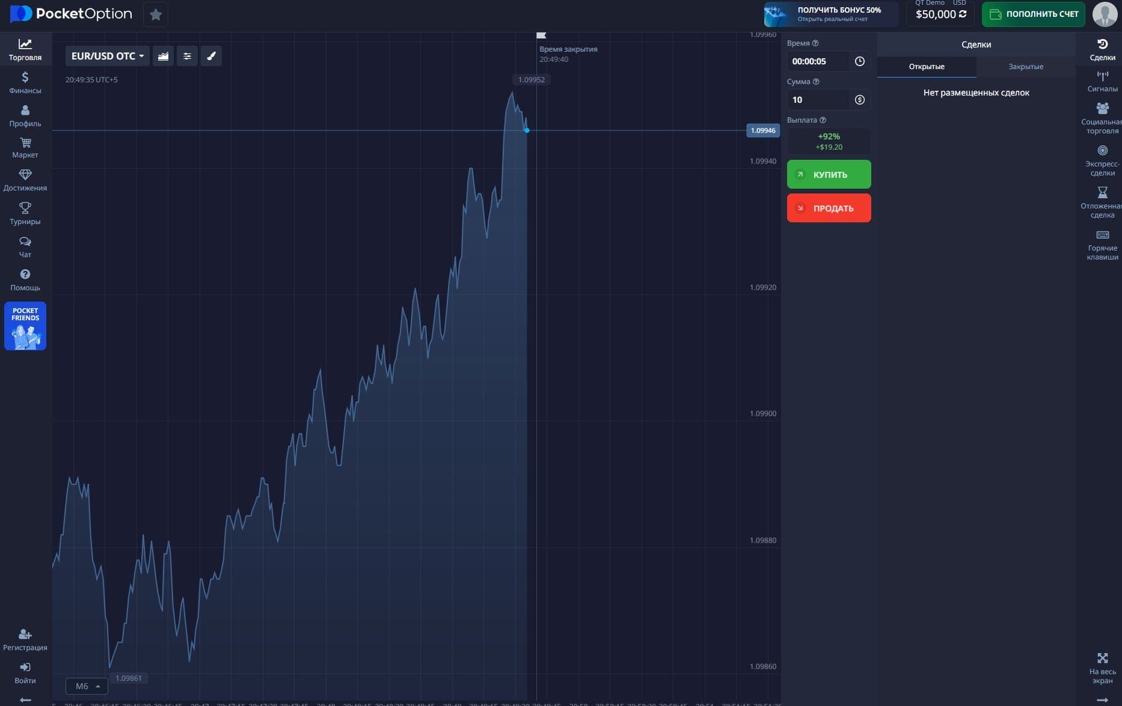Viewport: 1122px width, 706px height.
Task: Open Финансы section in left sidebar
Action: [x=25, y=83]
